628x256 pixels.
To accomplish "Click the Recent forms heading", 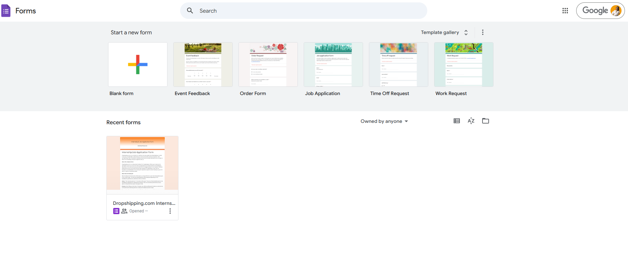I will coord(124,123).
